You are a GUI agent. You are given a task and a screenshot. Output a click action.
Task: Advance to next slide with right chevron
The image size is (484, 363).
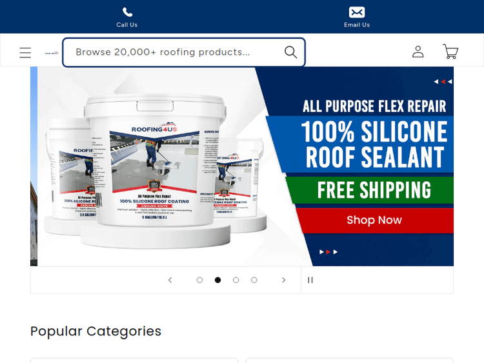pos(284,280)
